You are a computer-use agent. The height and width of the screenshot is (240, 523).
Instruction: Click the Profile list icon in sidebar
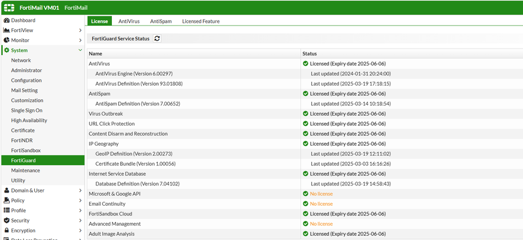coord(7,211)
